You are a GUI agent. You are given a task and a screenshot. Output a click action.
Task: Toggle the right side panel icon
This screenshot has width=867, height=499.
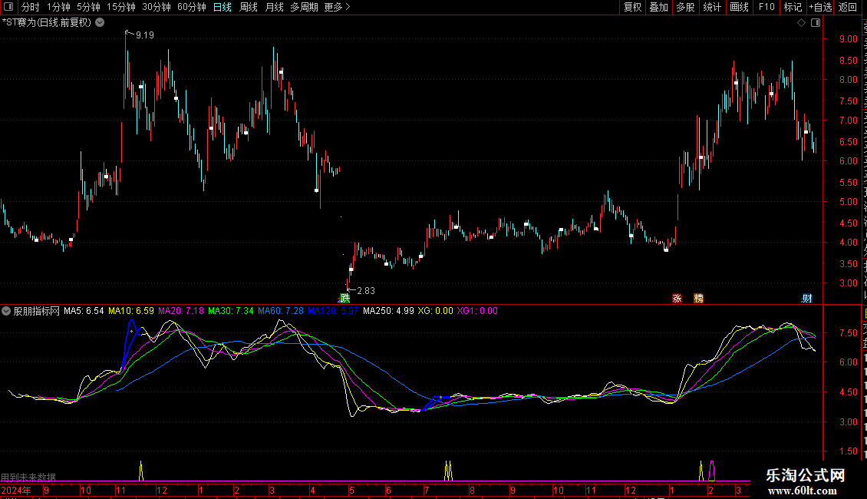pos(816,23)
